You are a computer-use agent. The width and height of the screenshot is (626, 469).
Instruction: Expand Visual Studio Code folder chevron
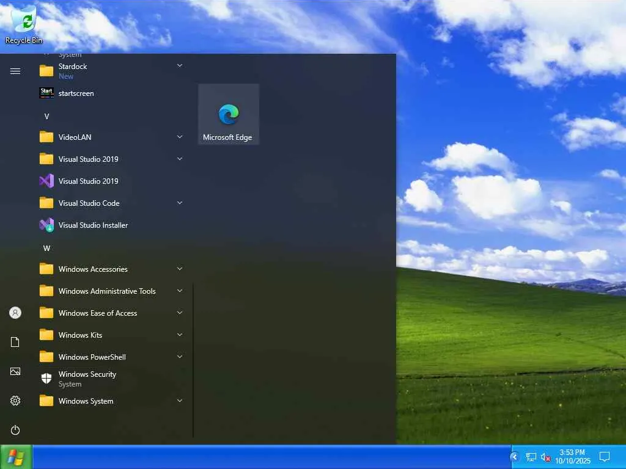tap(180, 203)
